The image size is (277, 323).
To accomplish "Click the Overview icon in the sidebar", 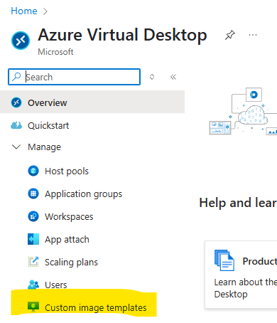I will pos(16,102).
